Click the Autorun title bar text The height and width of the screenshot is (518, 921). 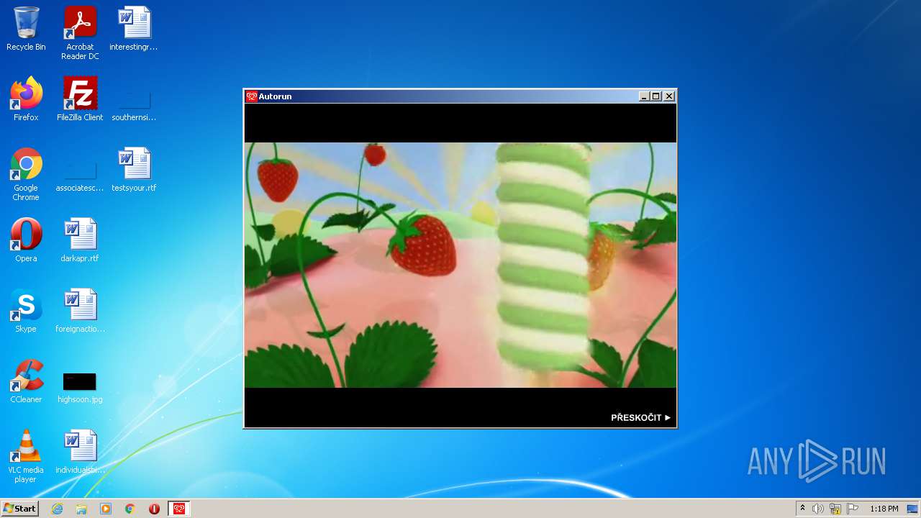click(276, 96)
